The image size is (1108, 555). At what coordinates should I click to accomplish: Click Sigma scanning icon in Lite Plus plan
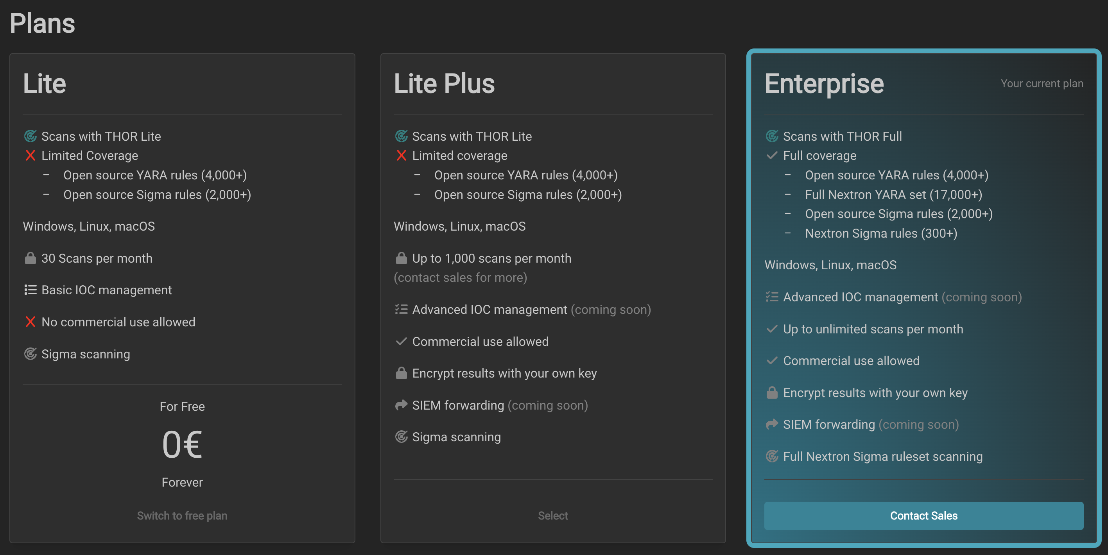401,437
